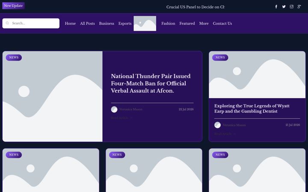Click the site logo placeholder in navbar
The width and height of the screenshot is (308, 192).
pos(145,23)
